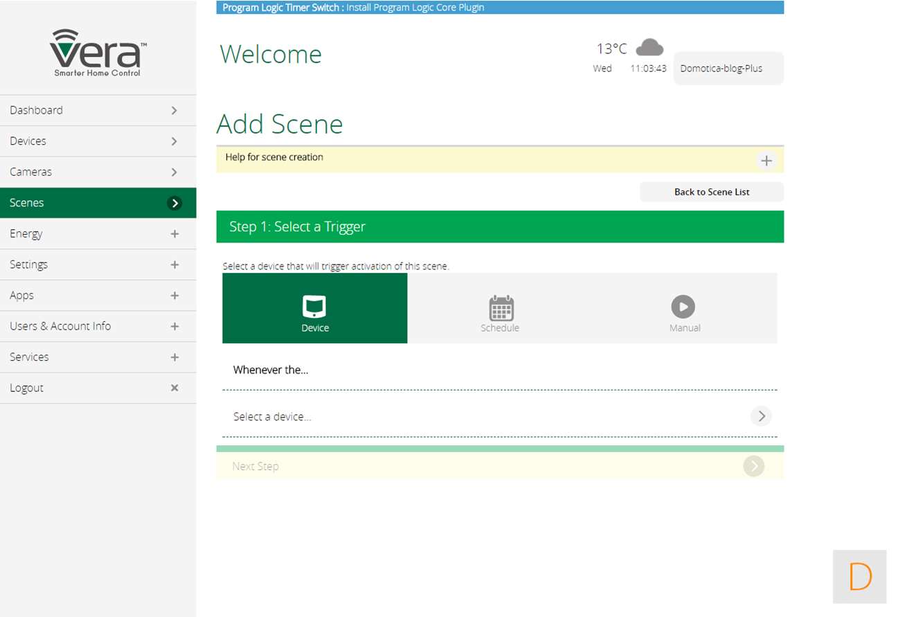Viewport: 900px width, 617px height.
Task: Click the orange D icon
Action: 859,577
